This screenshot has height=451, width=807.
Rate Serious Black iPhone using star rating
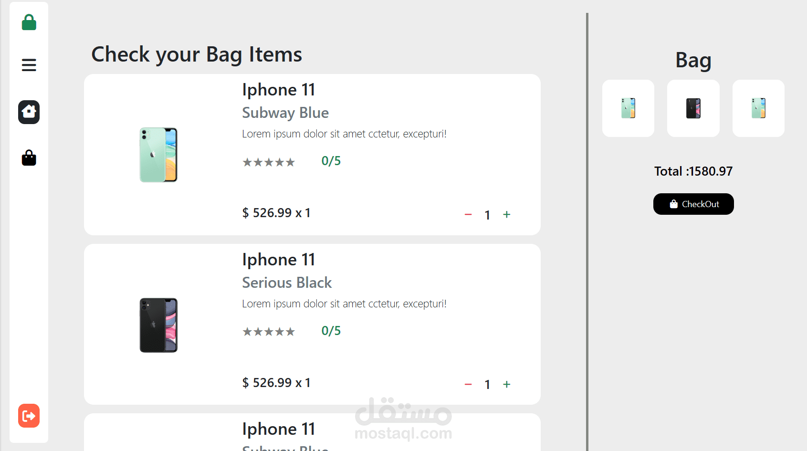(x=269, y=332)
